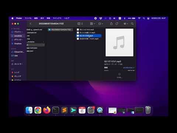This screenshot has height=133, width=177.
Task: Open Sublime Text from the Dock
Action: (x=65, y=110)
